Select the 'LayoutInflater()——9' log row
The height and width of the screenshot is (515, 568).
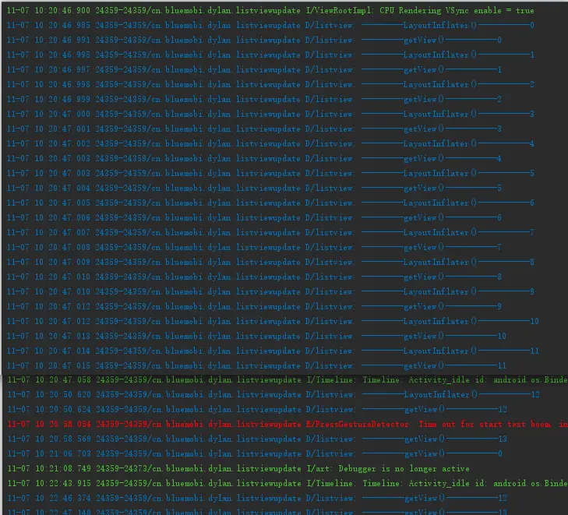(270, 292)
